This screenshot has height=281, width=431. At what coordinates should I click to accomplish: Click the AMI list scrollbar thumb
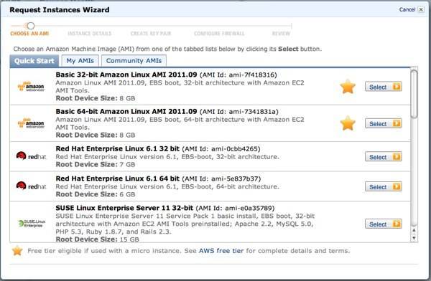click(x=414, y=94)
